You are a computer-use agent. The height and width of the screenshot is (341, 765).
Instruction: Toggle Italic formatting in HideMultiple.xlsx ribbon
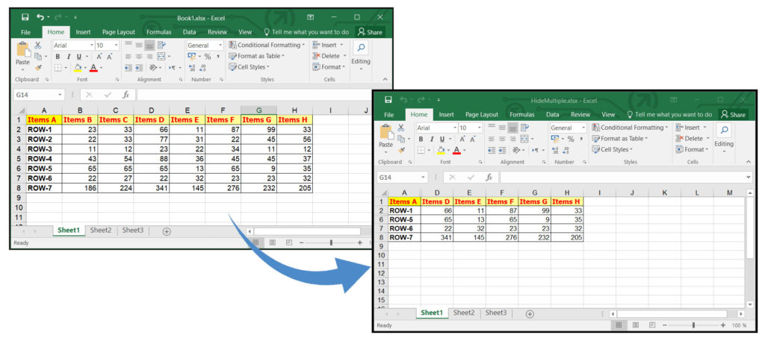point(431,139)
